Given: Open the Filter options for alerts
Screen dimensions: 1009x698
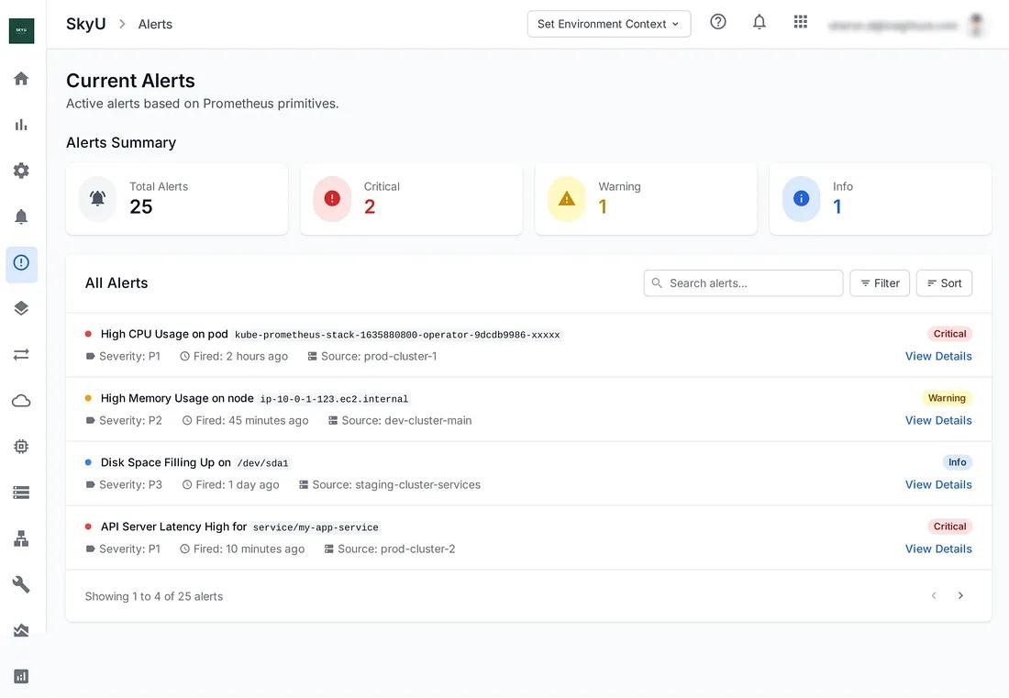Looking at the screenshot, I should coord(880,283).
